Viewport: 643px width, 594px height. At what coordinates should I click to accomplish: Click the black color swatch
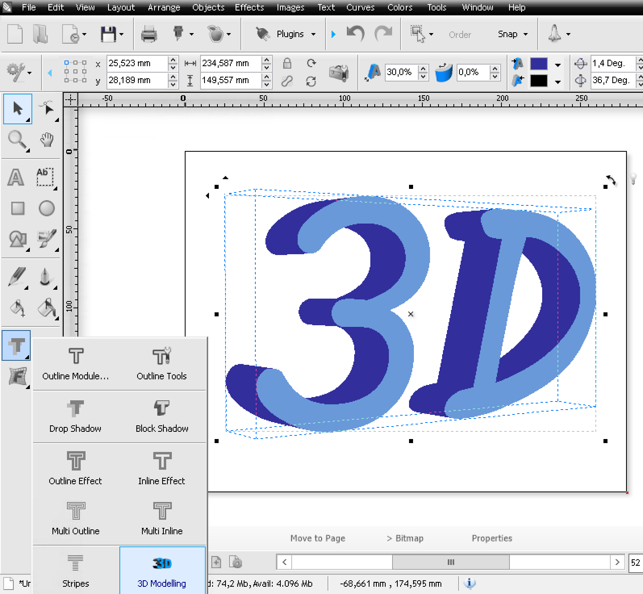click(x=539, y=81)
